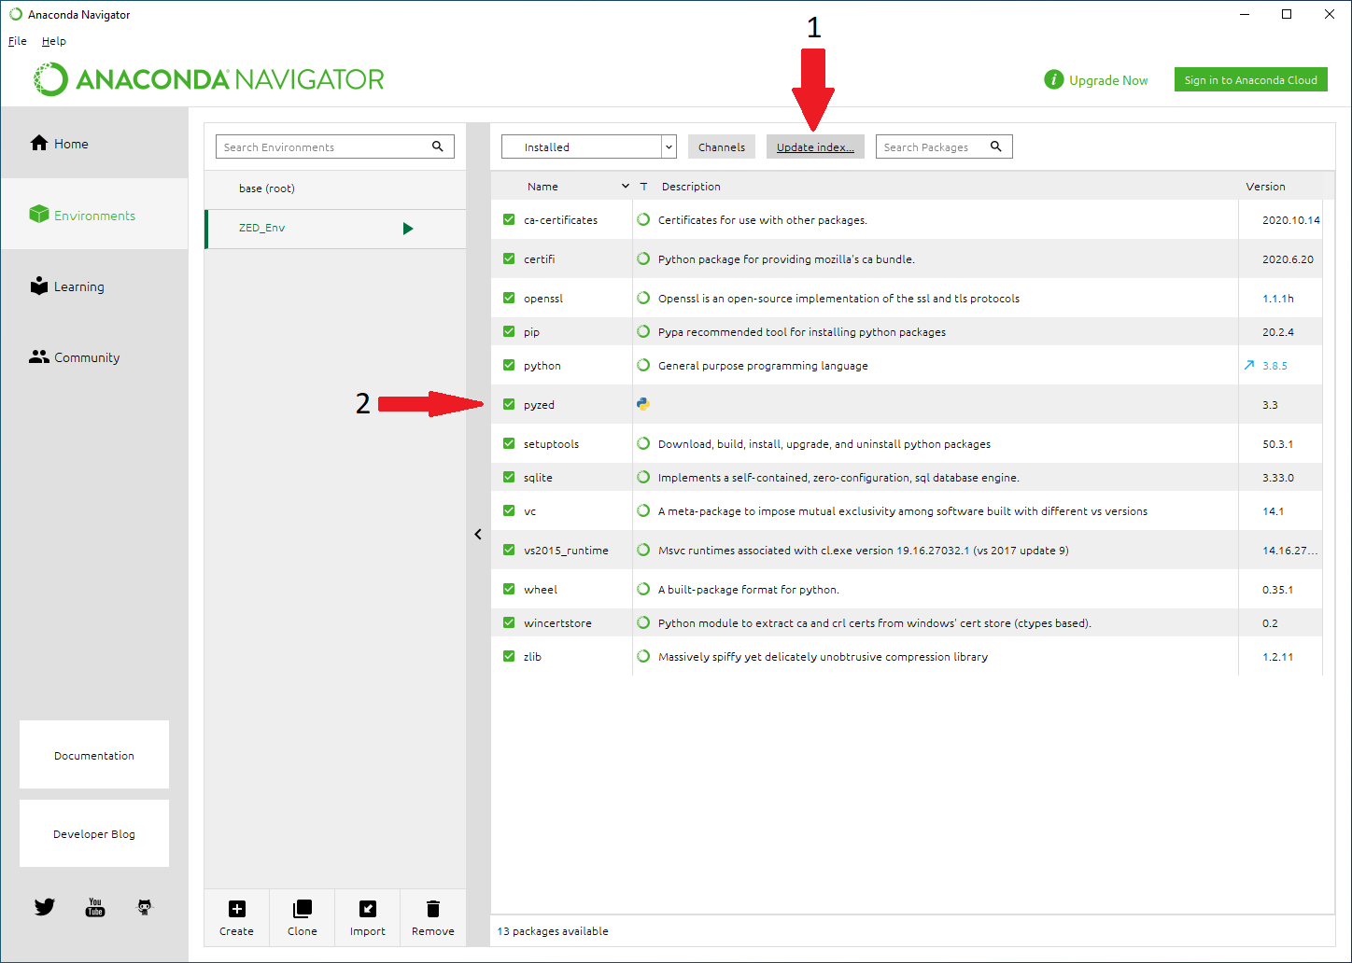Go to the Home tab
1352x963 pixels.
click(94, 143)
